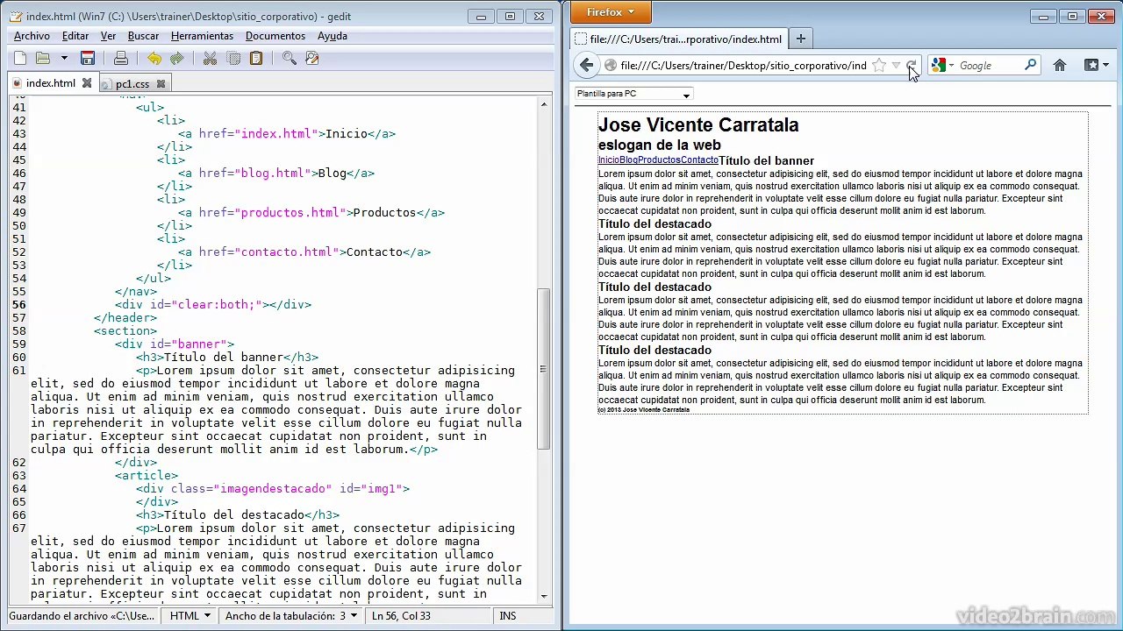Click the search magnifier in Firefox search box
Viewport: 1123px width, 631px height.
[x=1031, y=65]
